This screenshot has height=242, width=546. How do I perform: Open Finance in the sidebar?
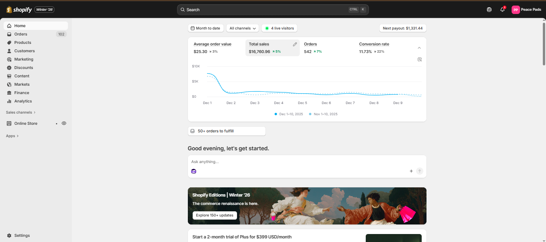[36, 93]
